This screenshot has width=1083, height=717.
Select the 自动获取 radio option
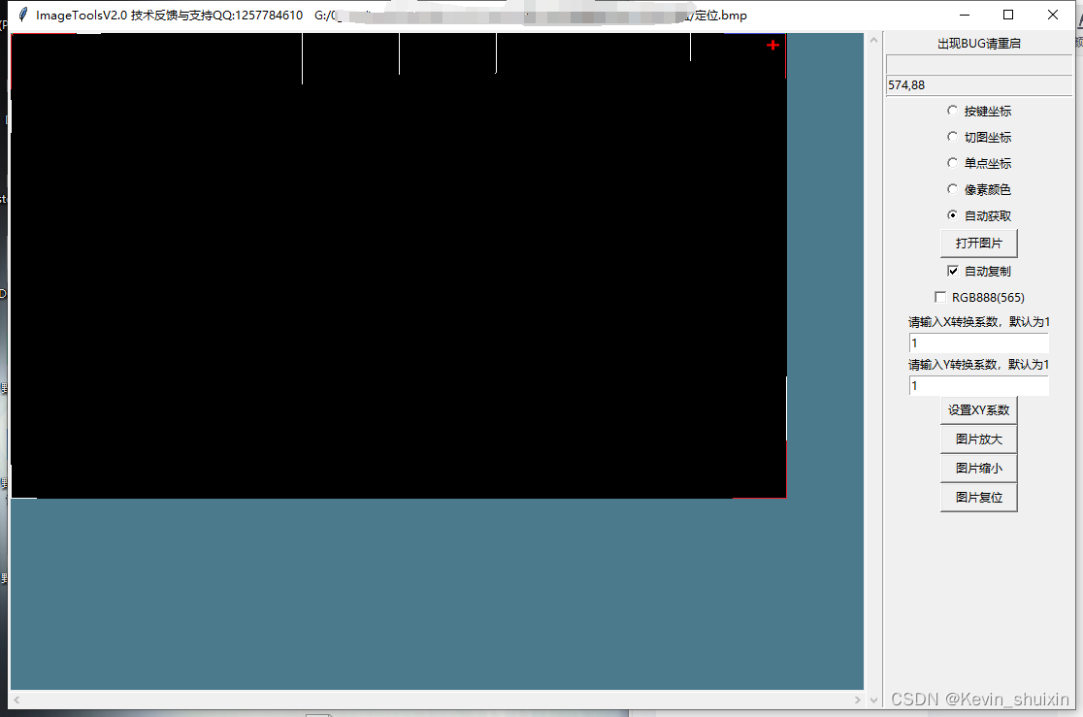click(979, 216)
